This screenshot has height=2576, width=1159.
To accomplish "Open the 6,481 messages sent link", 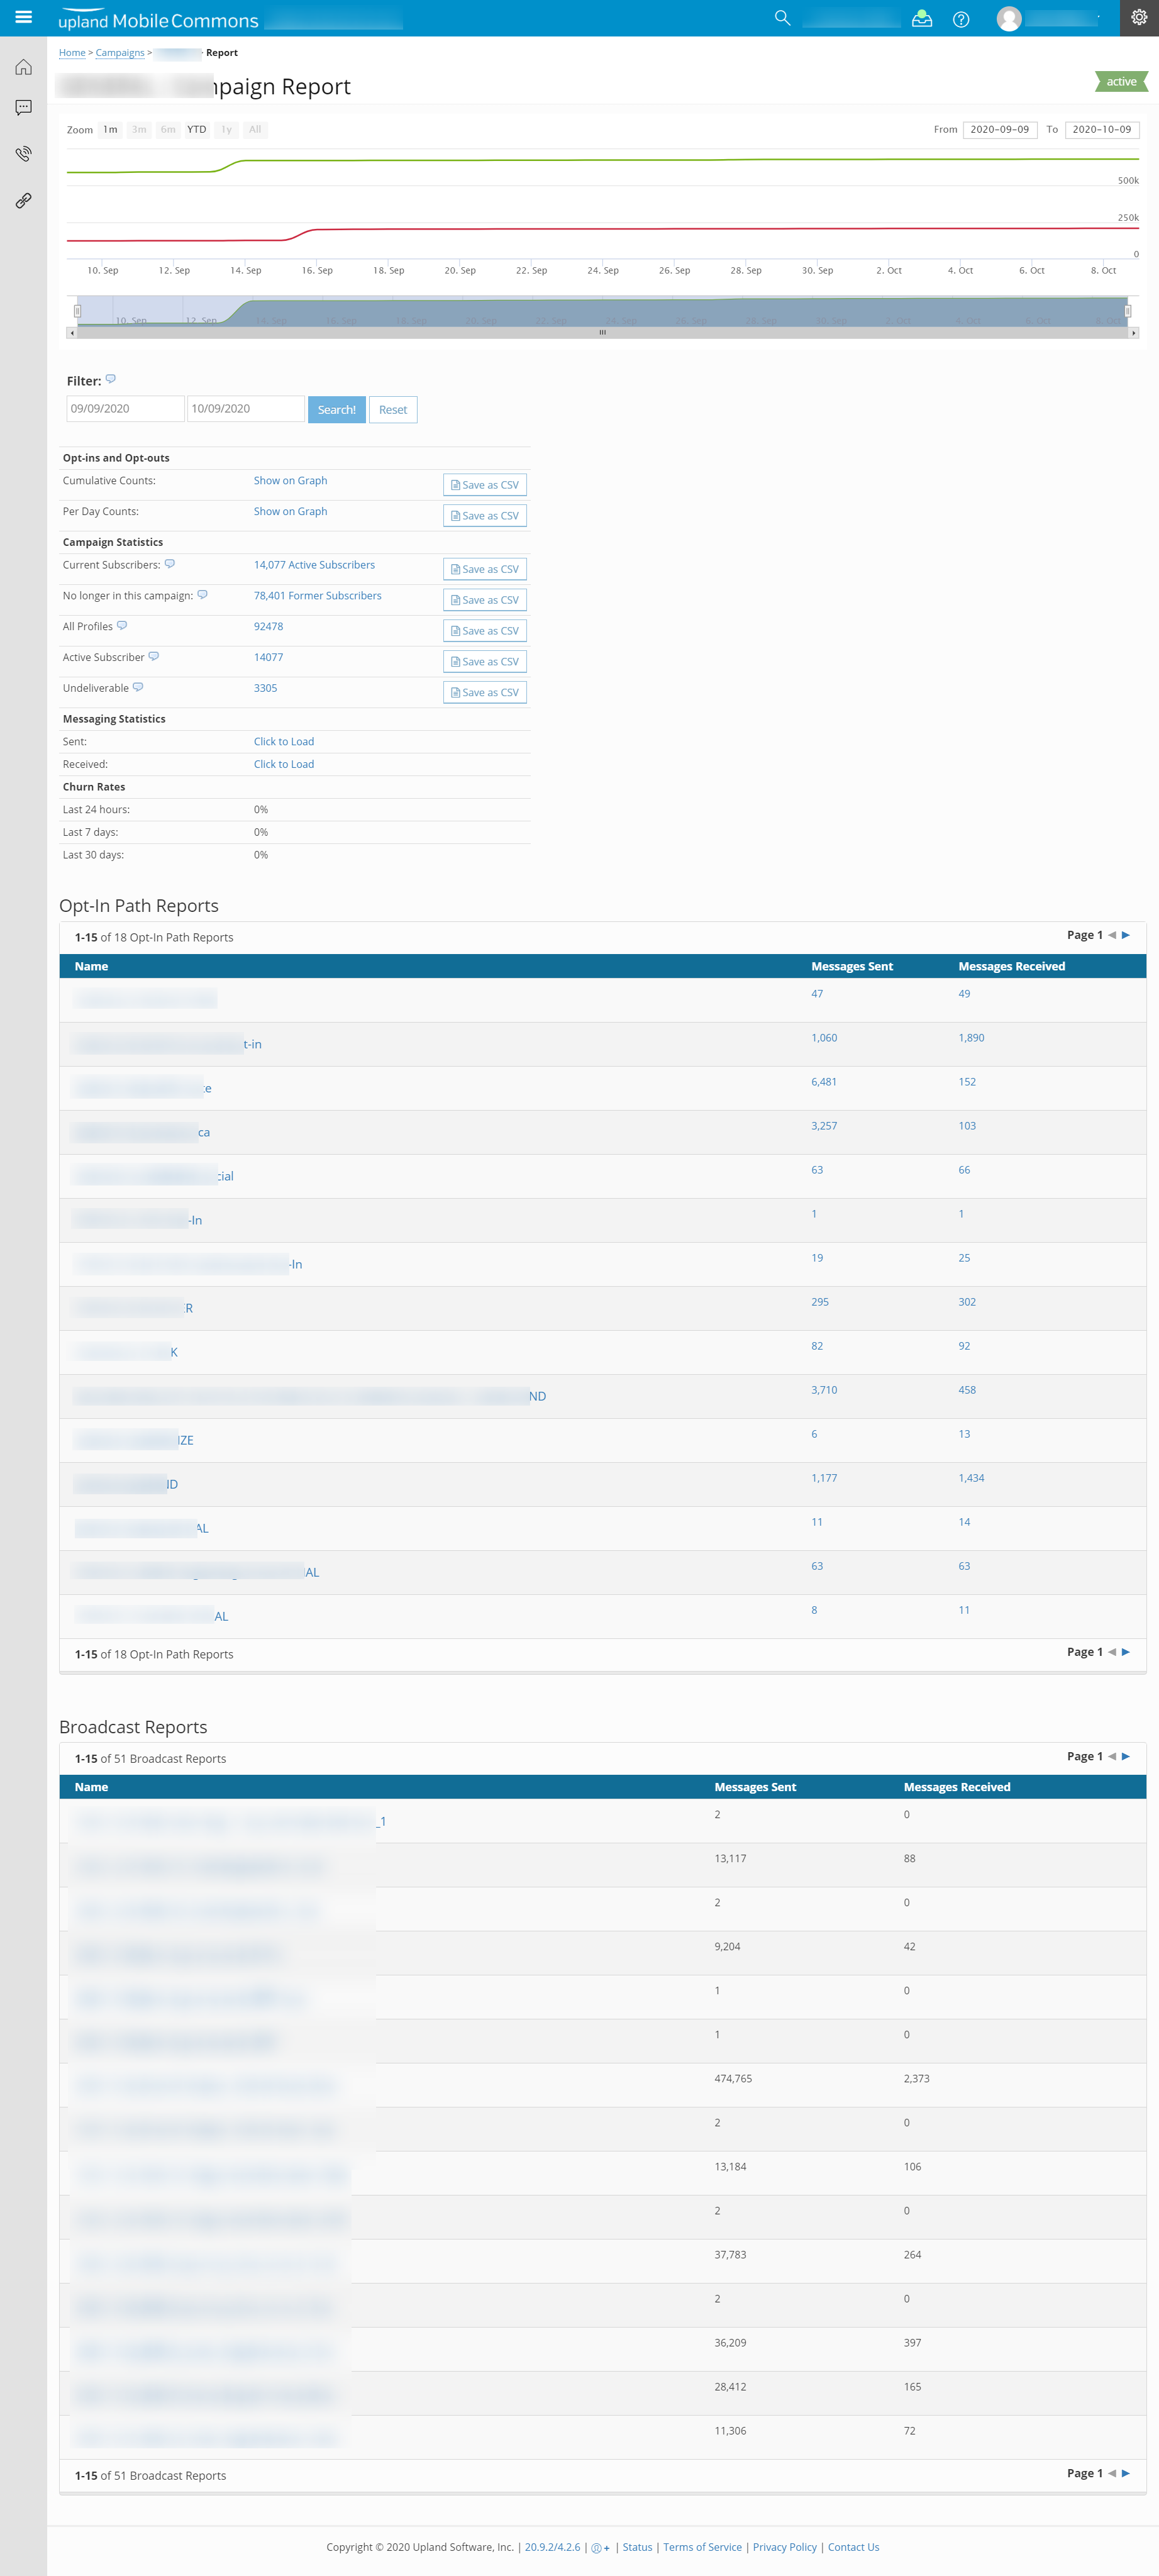I will click(824, 1082).
